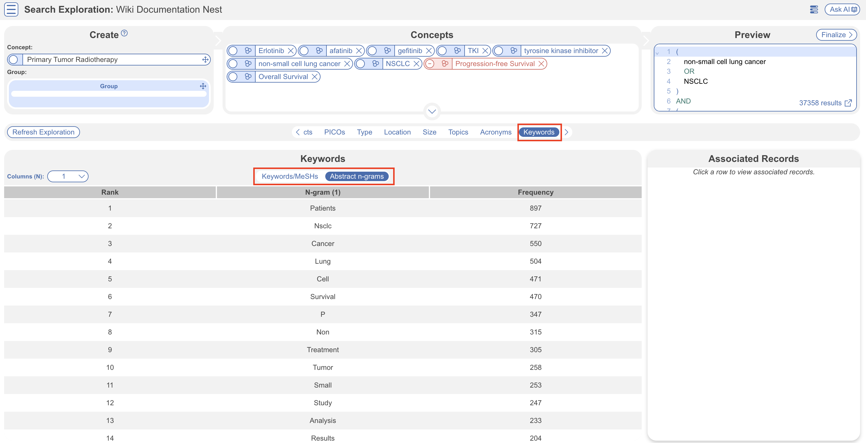This screenshot has width=866, height=443.
Task: Switch to the Acronyms tab
Action: pyautogui.click(x=495, y=132)
